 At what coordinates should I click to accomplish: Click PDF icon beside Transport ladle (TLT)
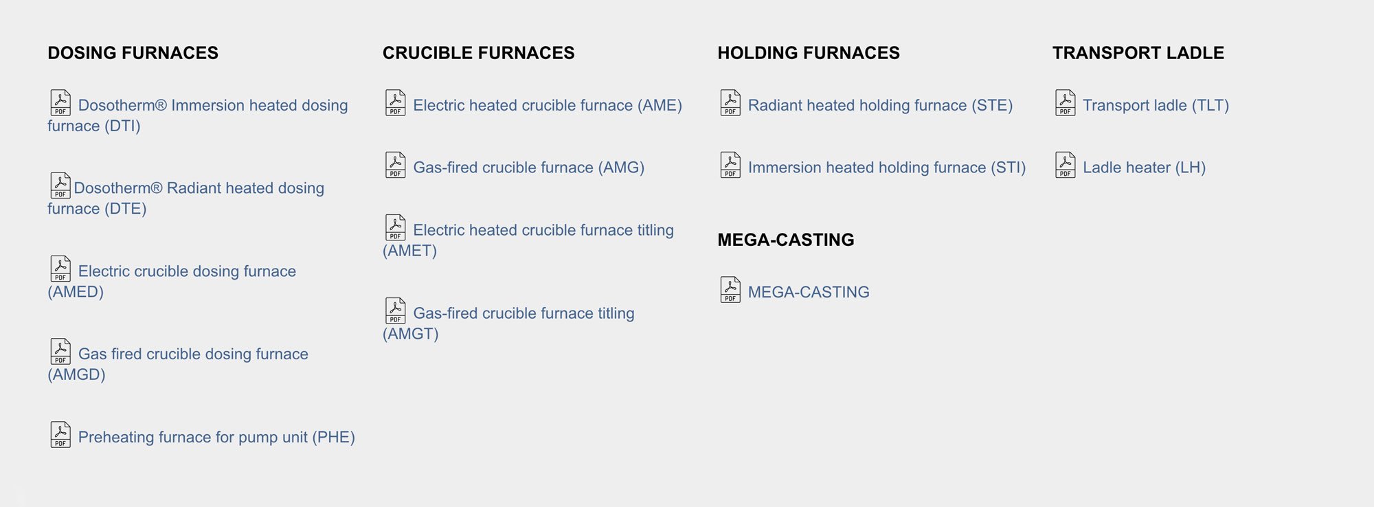coord(1066,103)
